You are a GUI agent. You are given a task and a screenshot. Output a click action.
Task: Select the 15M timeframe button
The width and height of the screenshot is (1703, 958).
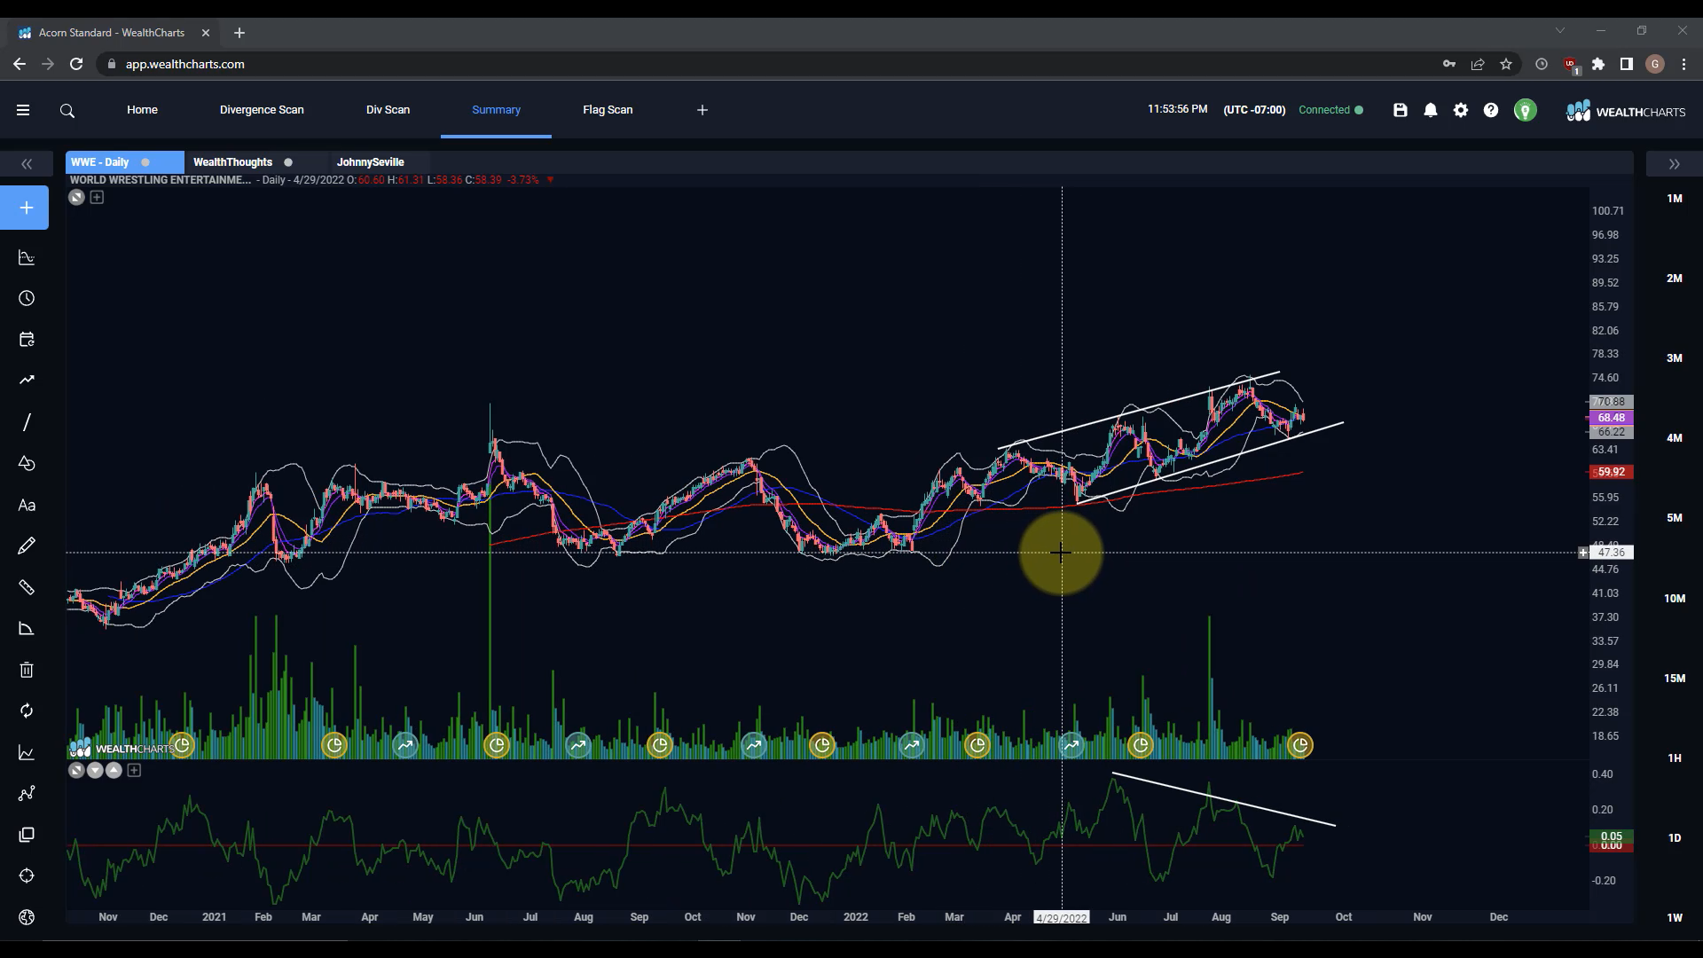(1675, 679)
